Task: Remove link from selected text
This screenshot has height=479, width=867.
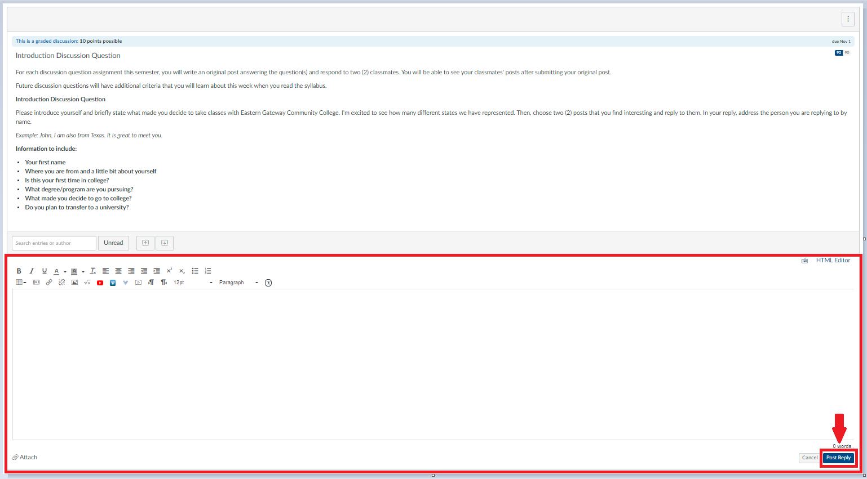Action: click(61, 283)
